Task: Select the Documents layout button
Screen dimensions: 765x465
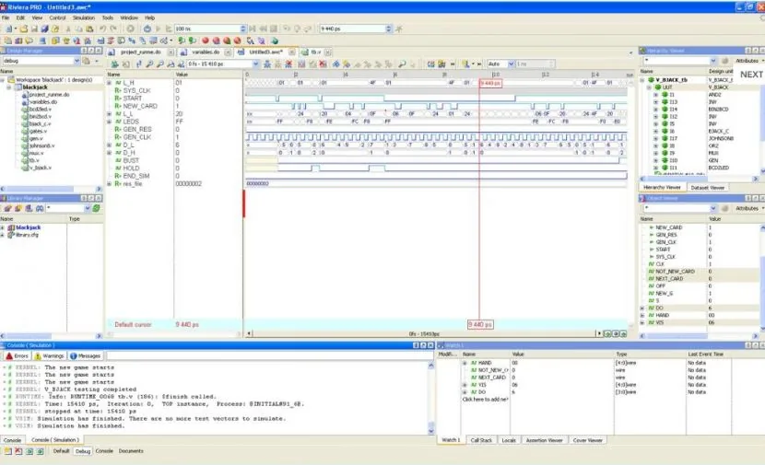Action: [x=131, y=451]
